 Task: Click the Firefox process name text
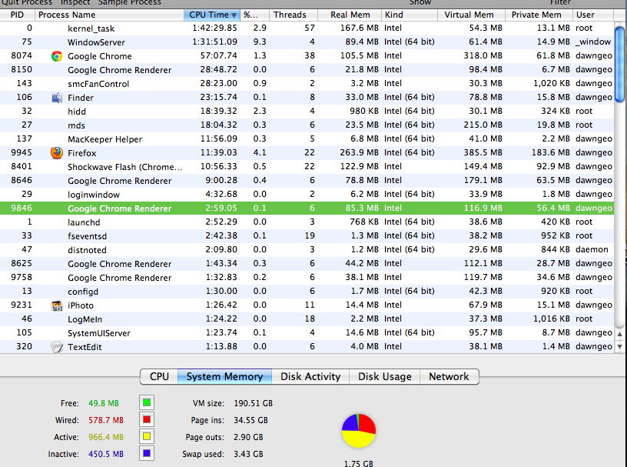(x=82, y=153)
